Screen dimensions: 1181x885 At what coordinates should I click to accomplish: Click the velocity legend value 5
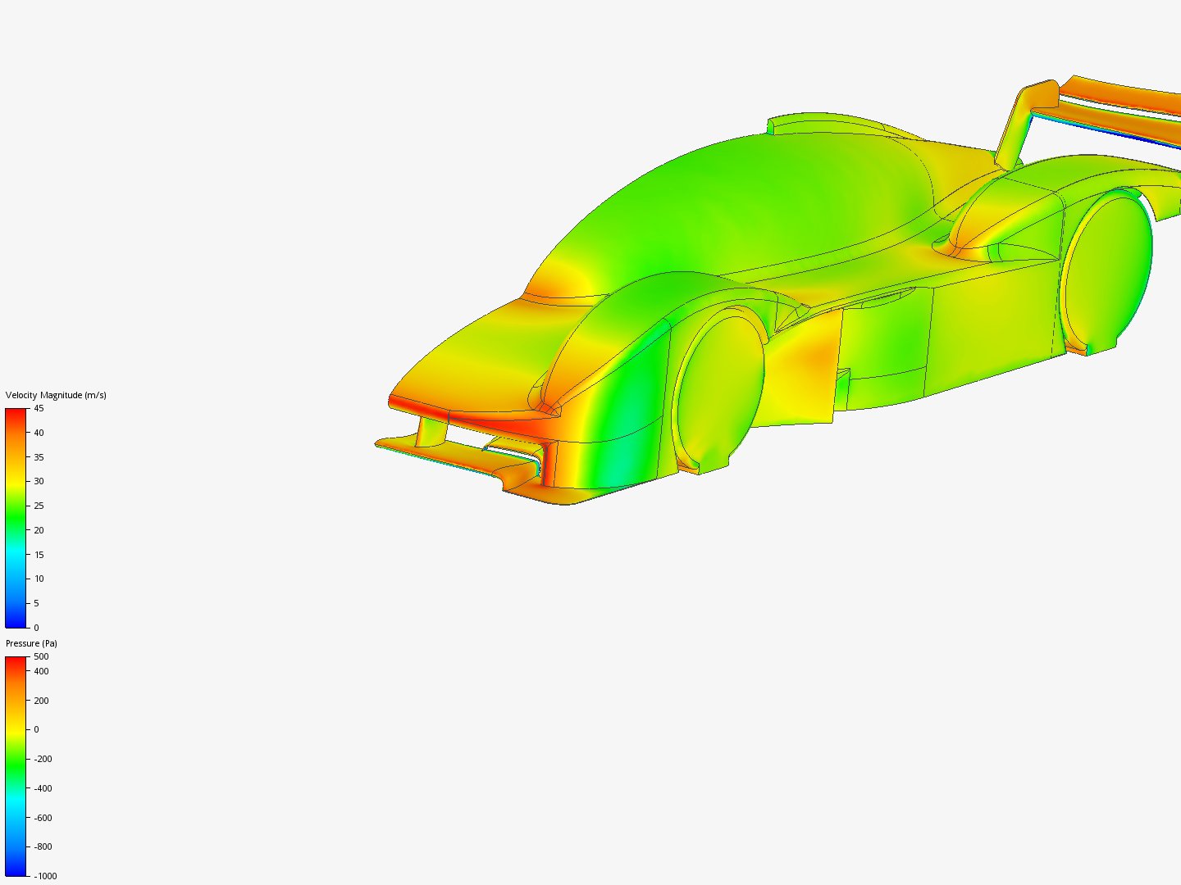click(x=36, y=603)
